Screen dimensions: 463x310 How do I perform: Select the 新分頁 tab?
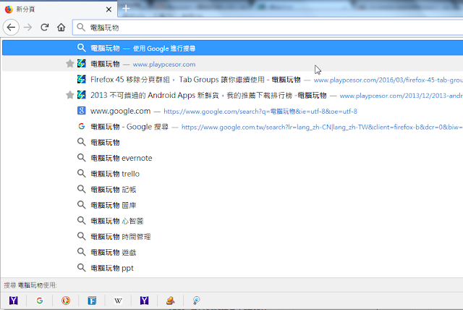59,9
